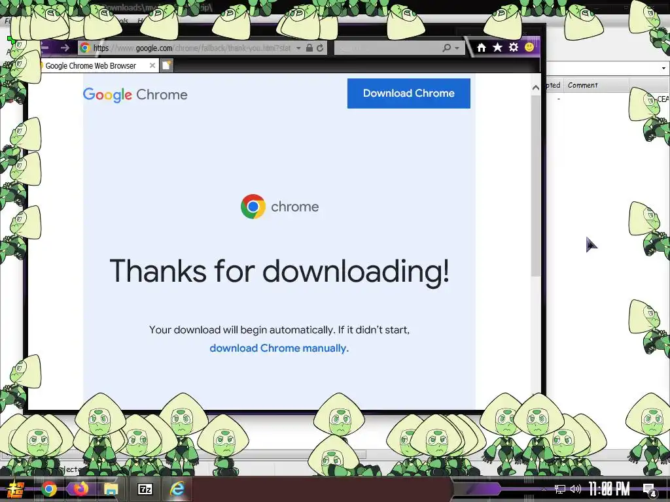Click the page scrollbar up arrow

[535, 88]
